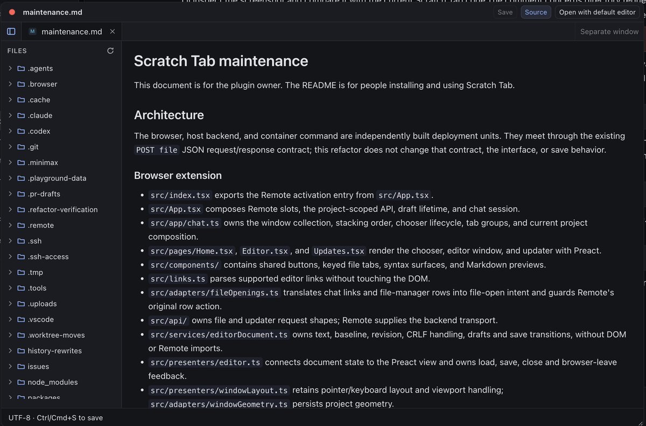Select the .minimax folder name

(43, 162)
